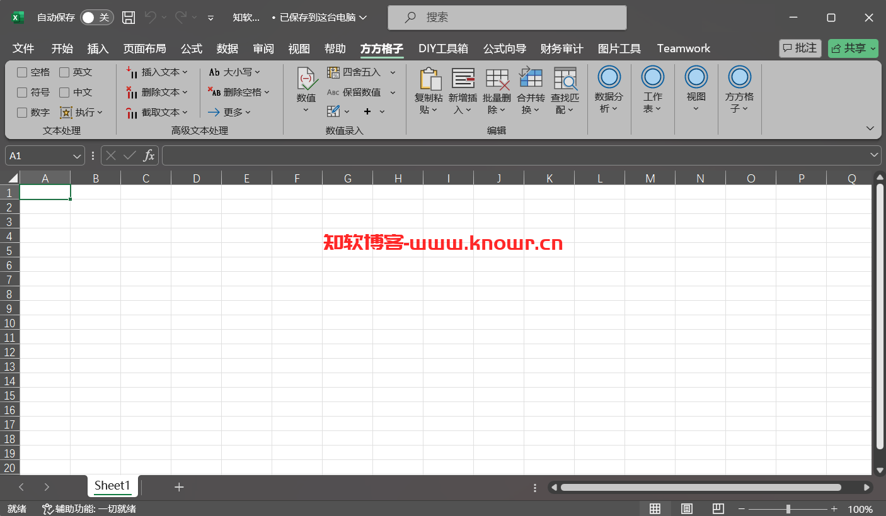Click the 搜索 search box
Image resolution: width=886 pixels, height=516 pixels.
507,18
